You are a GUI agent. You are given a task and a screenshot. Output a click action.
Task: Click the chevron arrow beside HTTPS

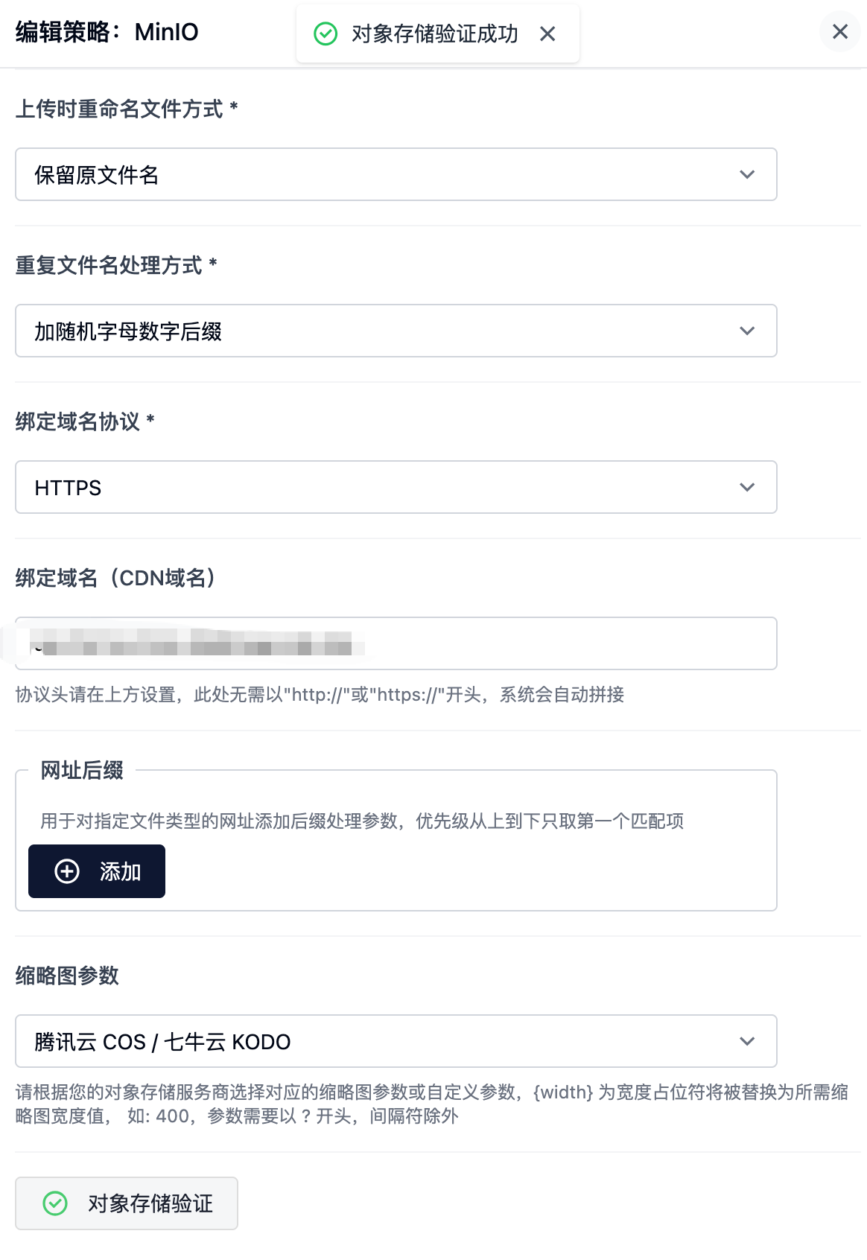tap(747, 487)
